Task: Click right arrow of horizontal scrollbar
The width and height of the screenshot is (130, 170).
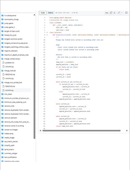Action: tap(127, 130)
